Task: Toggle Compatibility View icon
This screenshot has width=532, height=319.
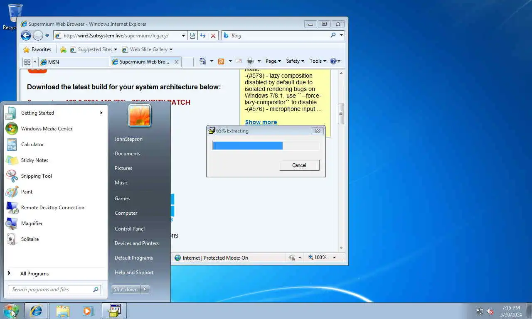Action: point(192,36)
